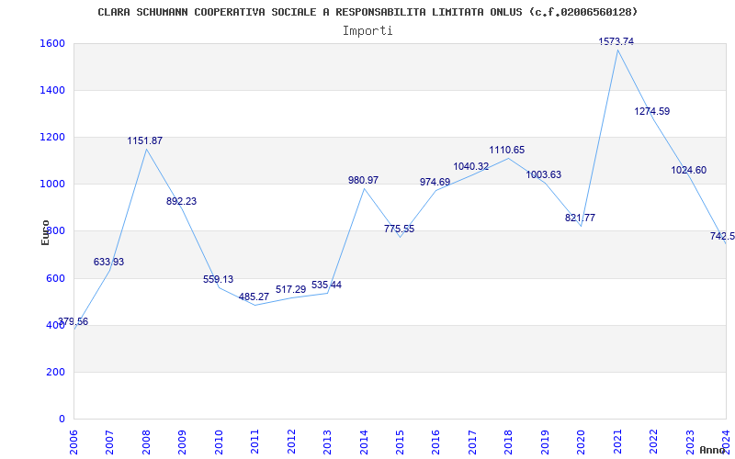Click the Euro y-axis title
This screenshot has height=459, width=735.
45,232
